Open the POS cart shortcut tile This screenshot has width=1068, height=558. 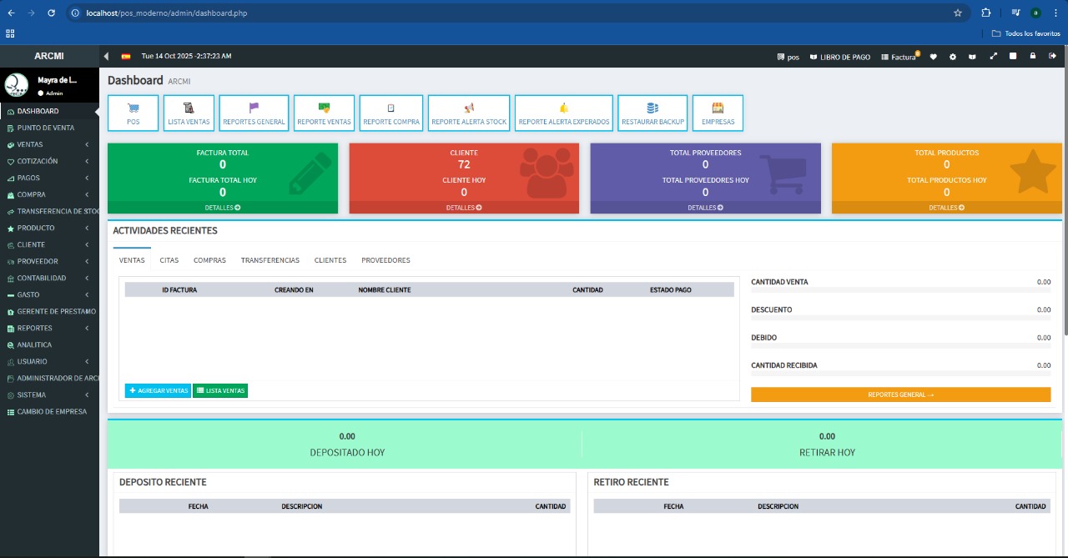[x=133, y=113]
